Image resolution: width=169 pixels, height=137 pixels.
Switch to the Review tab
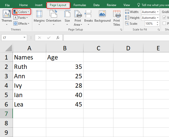click(111, 5)
